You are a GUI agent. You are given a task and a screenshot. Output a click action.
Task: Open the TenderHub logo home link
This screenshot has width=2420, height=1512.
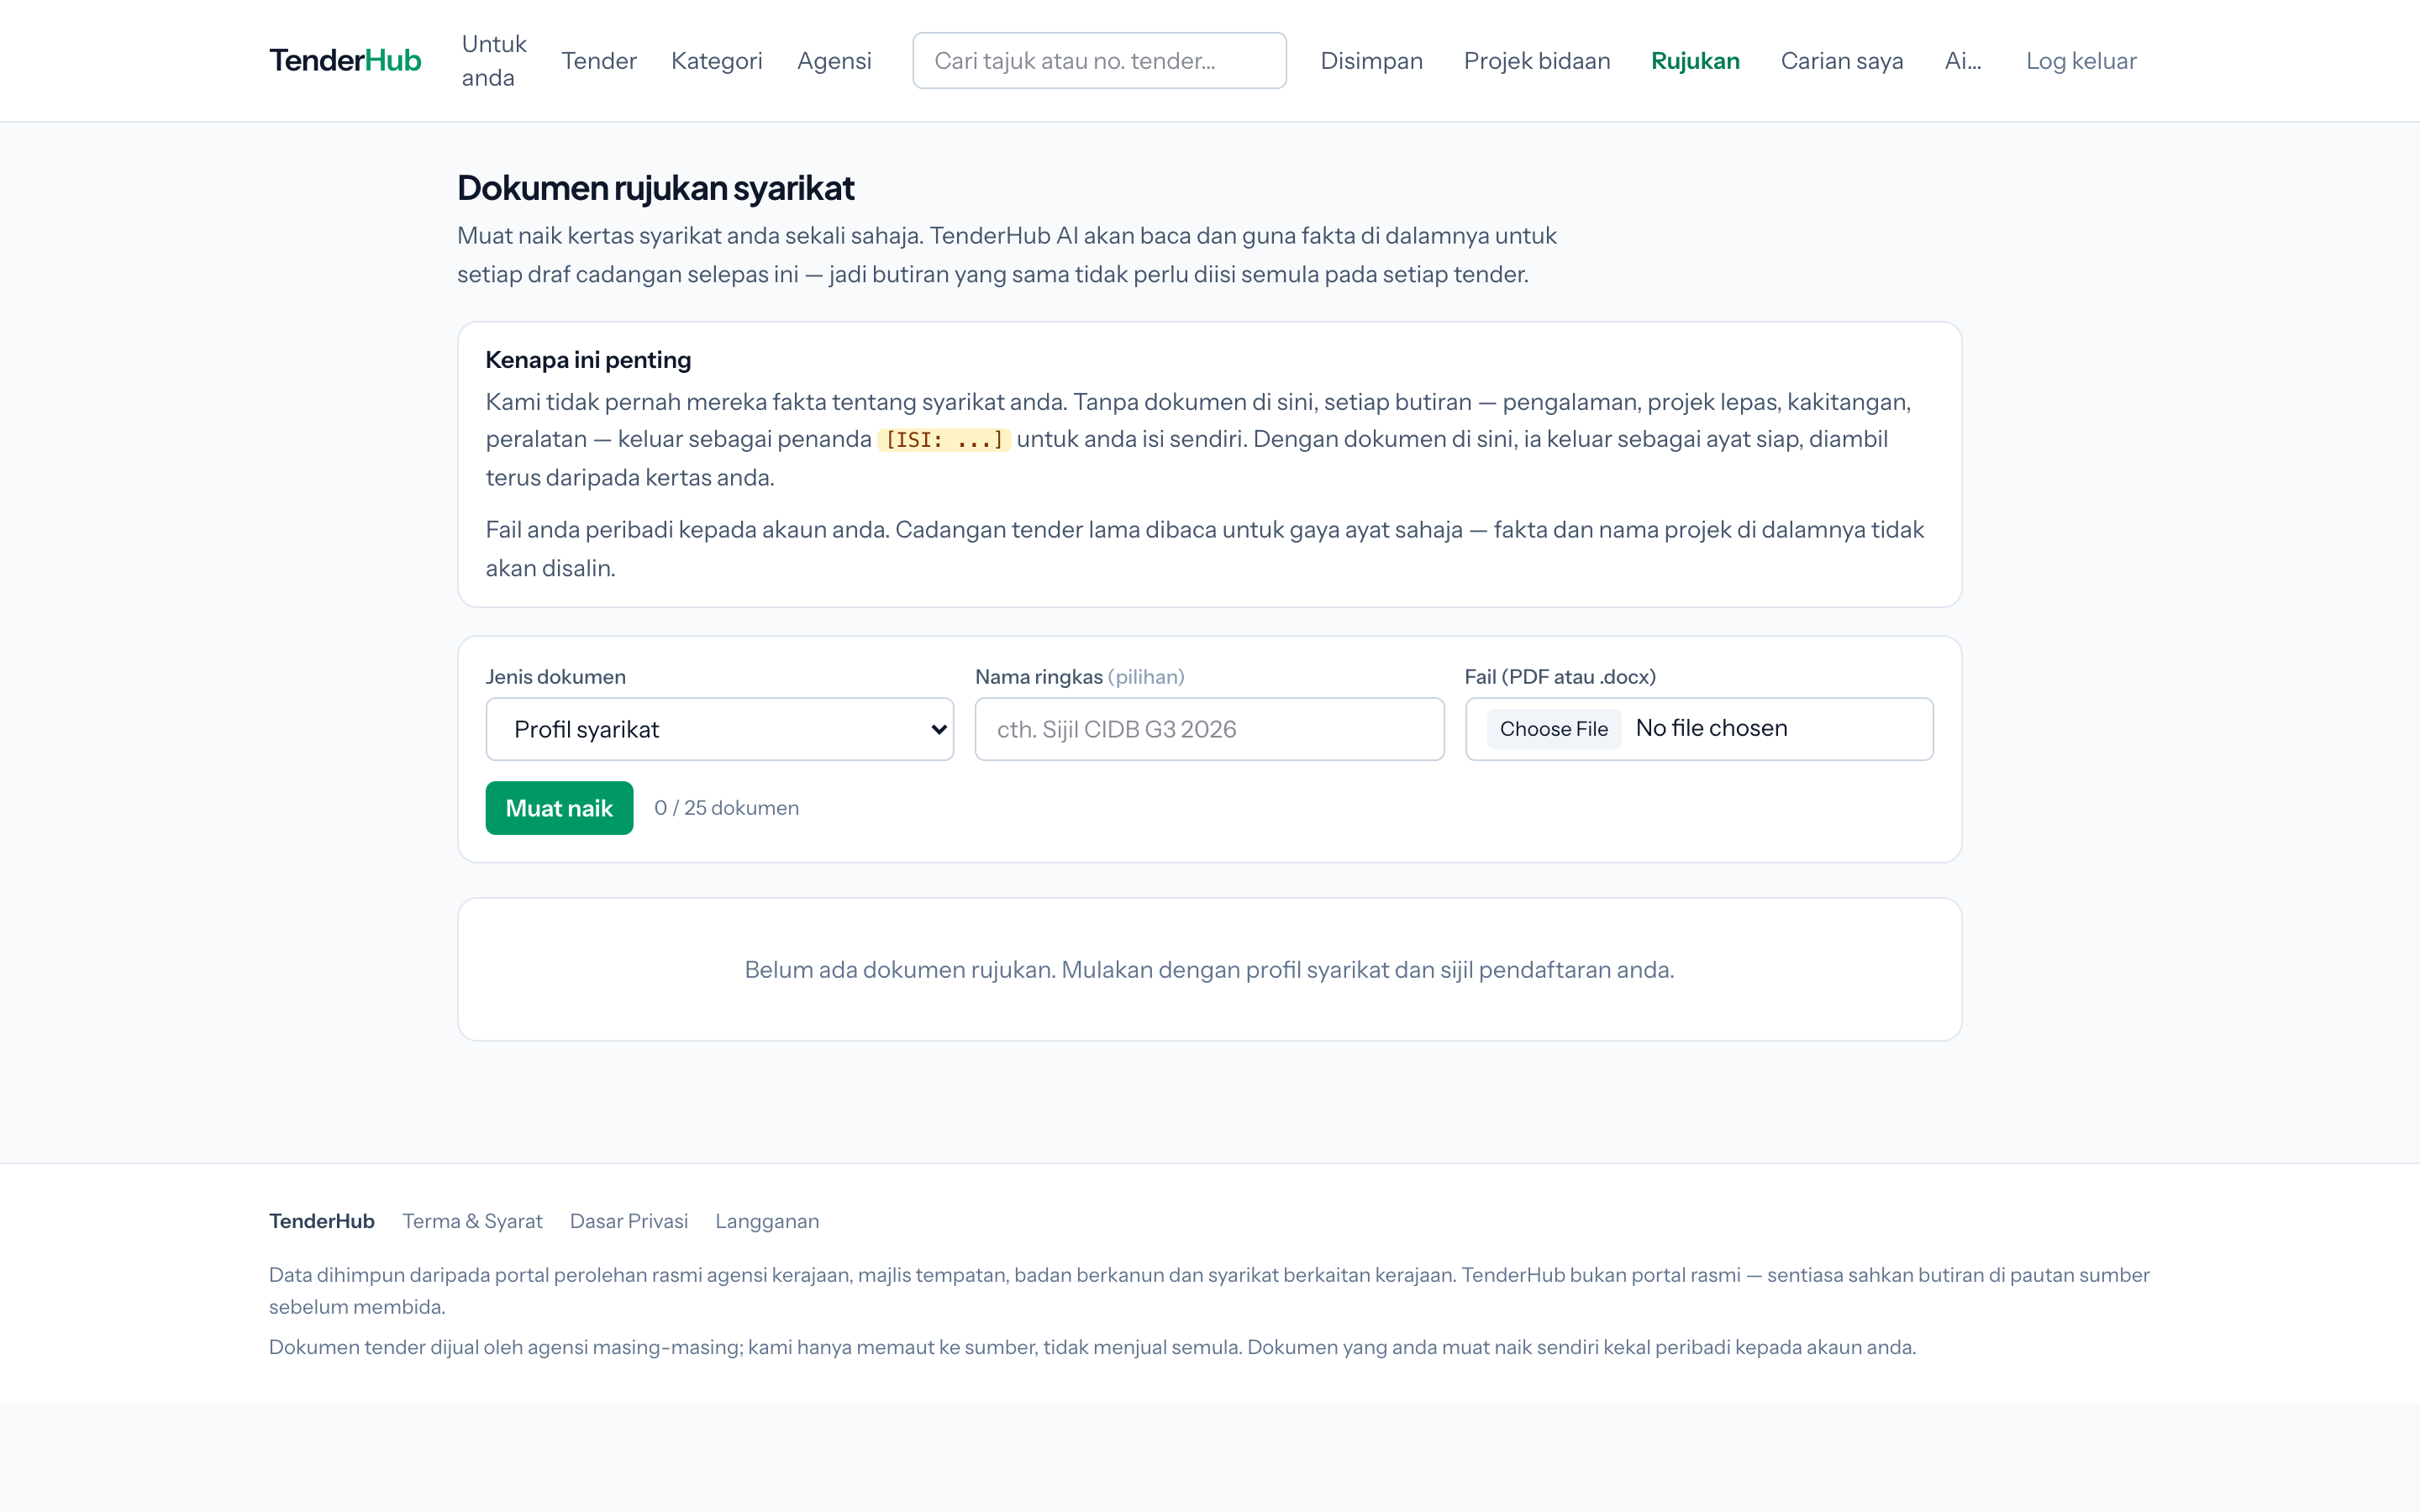coord(345,60)
